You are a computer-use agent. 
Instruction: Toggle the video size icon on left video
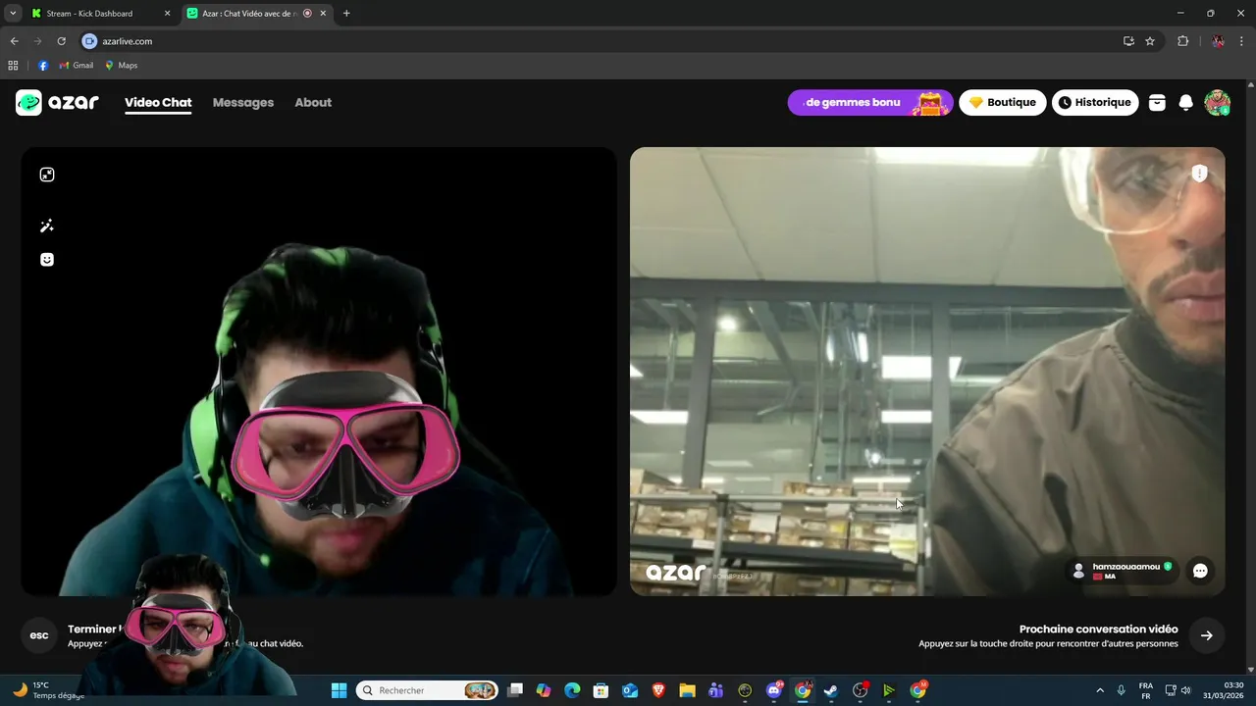(47, 175)
